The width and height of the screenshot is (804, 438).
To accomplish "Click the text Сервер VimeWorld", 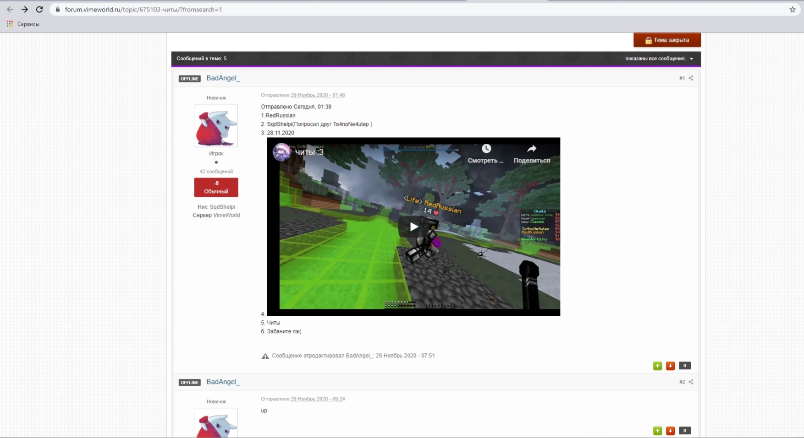I will click(x=216, y=215).
